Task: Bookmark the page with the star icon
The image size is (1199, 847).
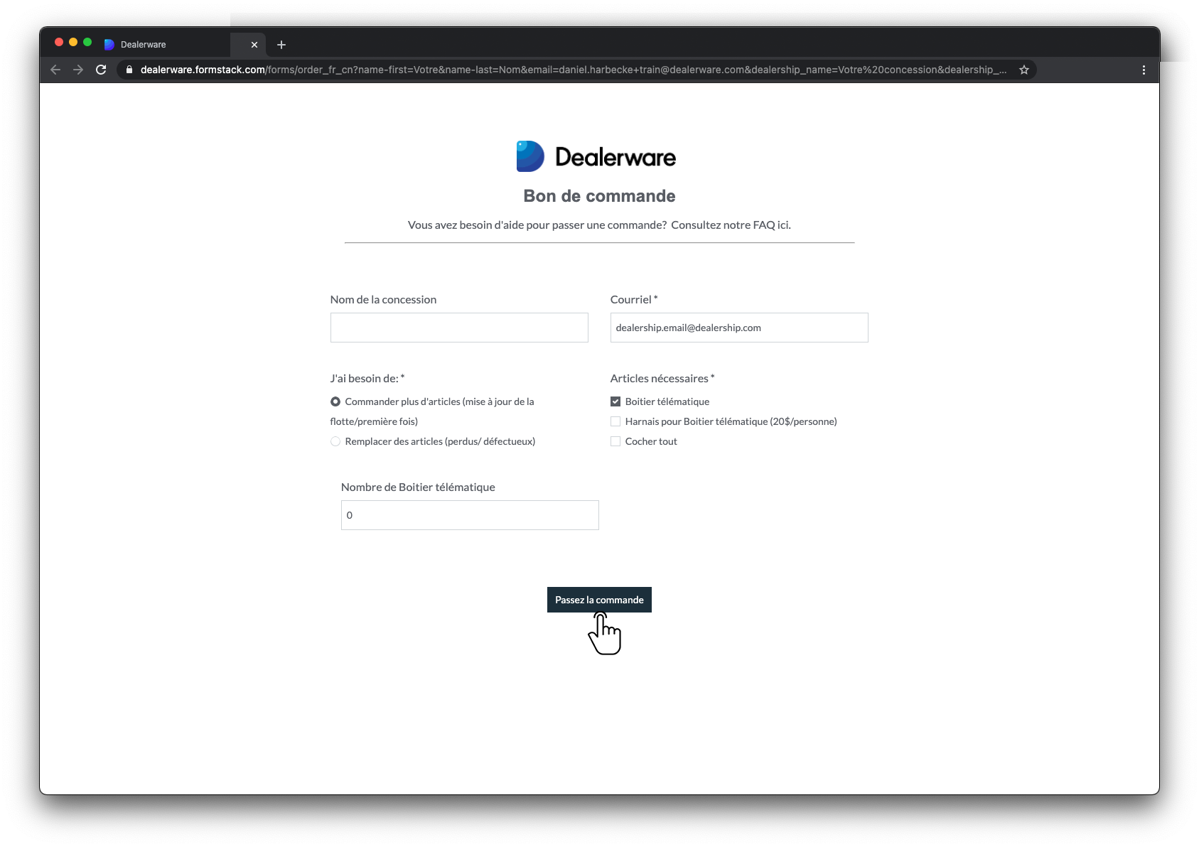Action: 1024,70
